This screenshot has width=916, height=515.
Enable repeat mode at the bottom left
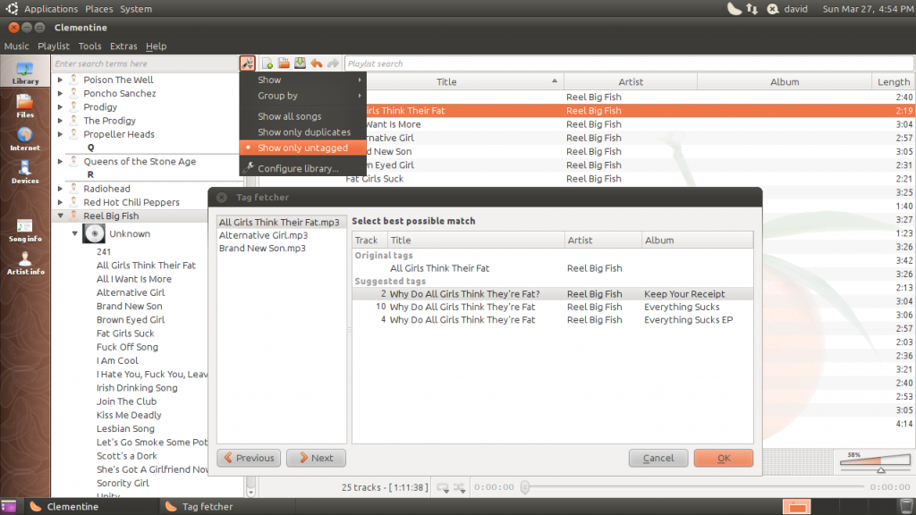click(441, 487)
